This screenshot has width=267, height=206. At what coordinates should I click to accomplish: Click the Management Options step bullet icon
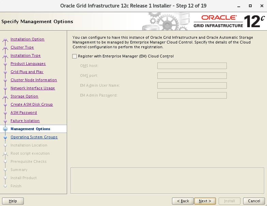(x=5, y=129)
